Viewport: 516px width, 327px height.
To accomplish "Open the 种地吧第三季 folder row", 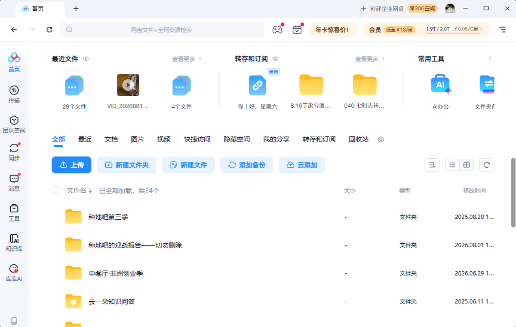I will [273, 217].
